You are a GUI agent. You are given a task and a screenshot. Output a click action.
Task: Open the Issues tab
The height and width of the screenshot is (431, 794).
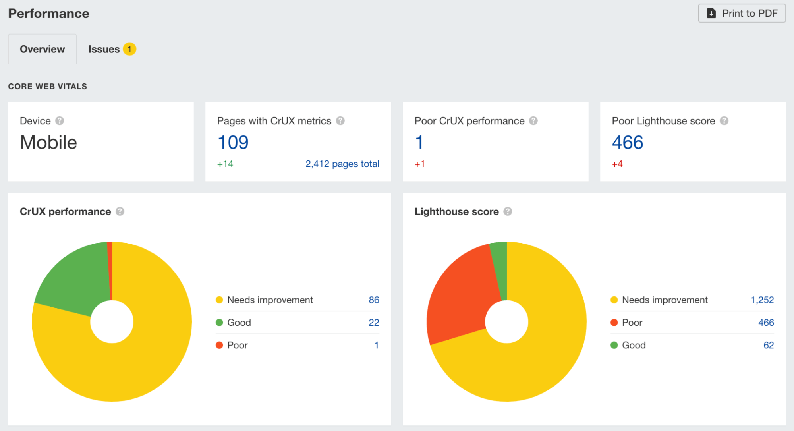[112, 49]
